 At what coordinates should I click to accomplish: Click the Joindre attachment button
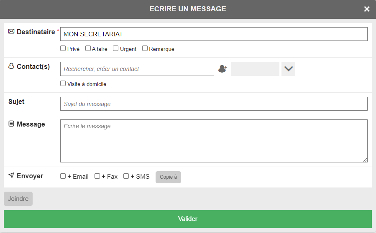[18, 199]
